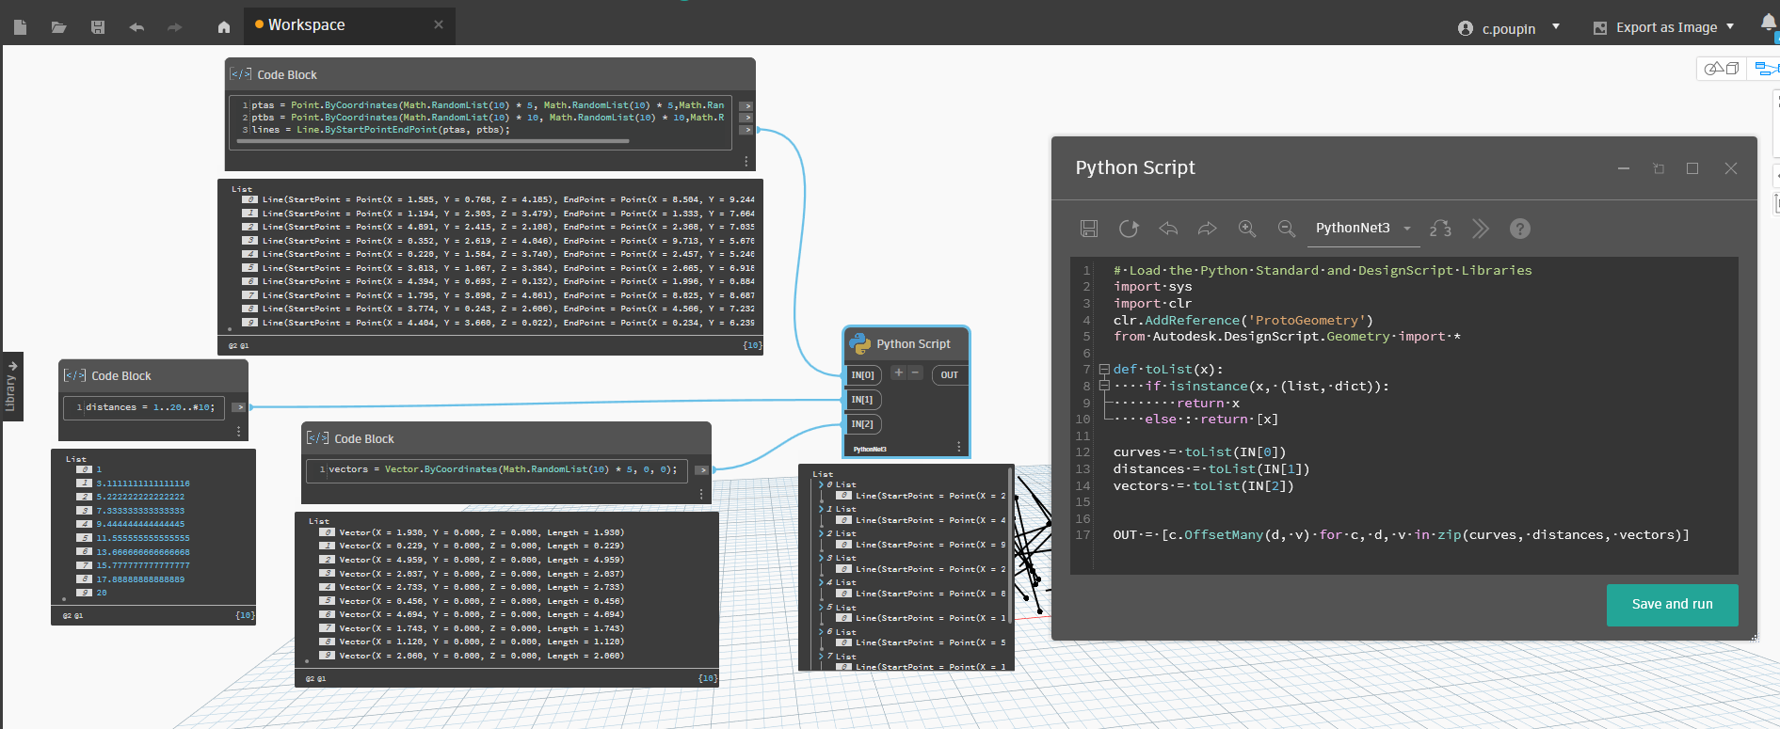
Task: Switch to the Workspace tab
Action: pyautogui.click(x=307, y=25)
